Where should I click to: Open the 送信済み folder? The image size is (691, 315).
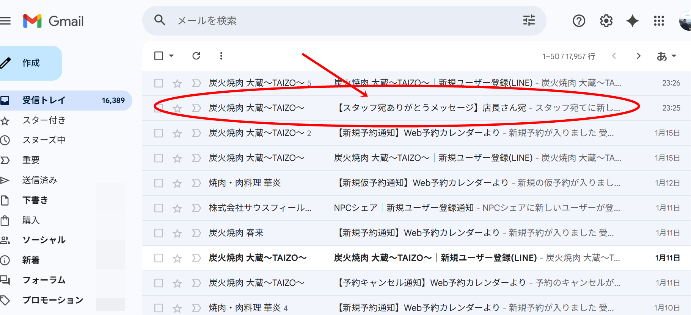(39, 180)
